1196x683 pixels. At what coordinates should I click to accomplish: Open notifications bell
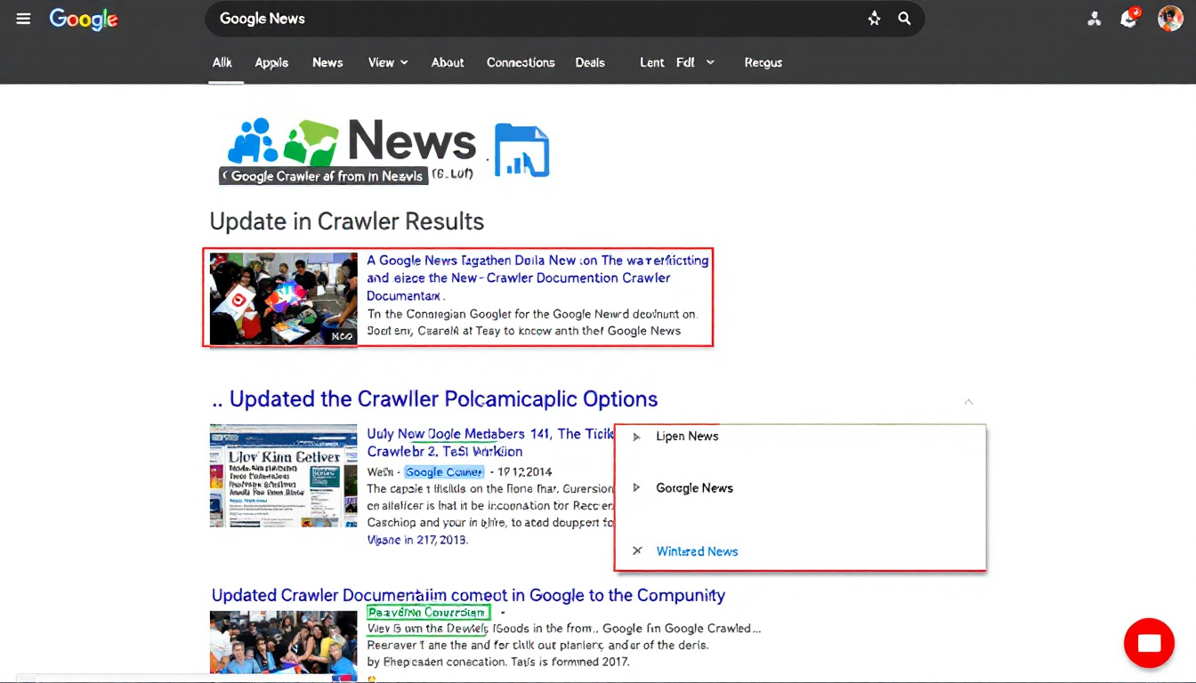[1129, 19]
